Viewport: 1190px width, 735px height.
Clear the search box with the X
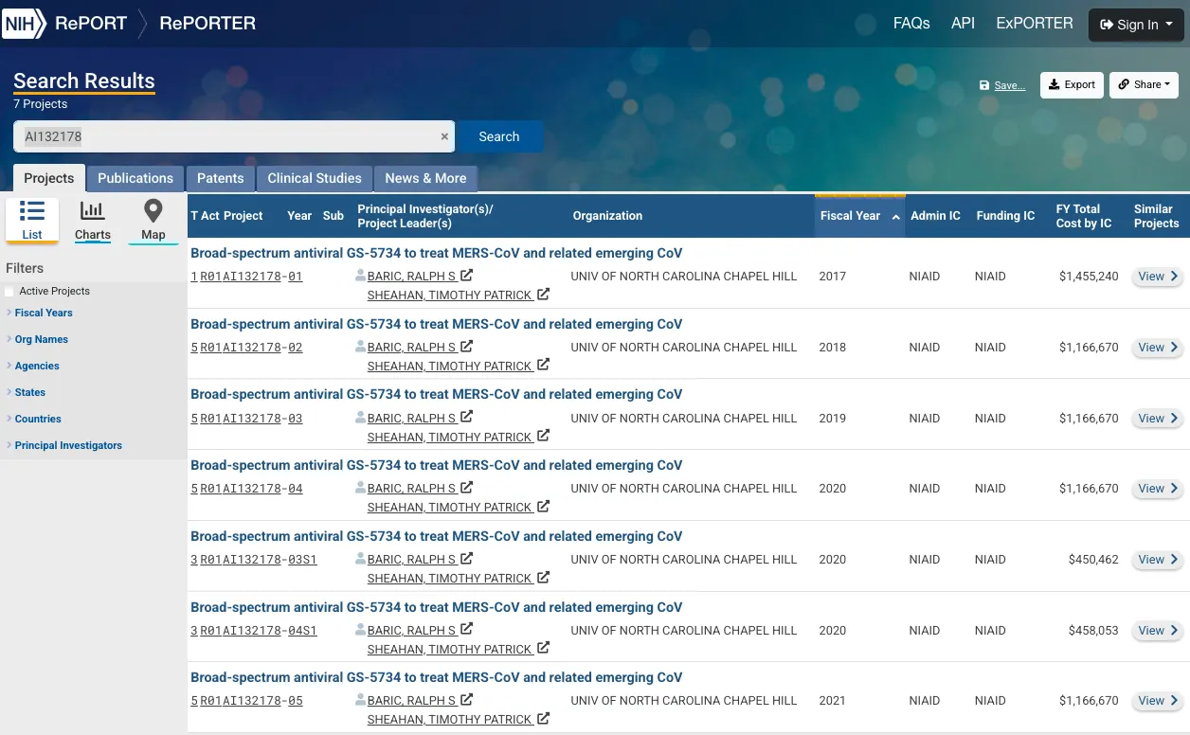pos(444,136)
